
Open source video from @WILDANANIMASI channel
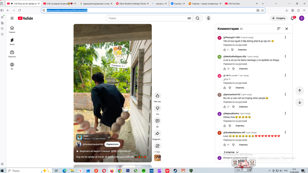tap(104, 151)
